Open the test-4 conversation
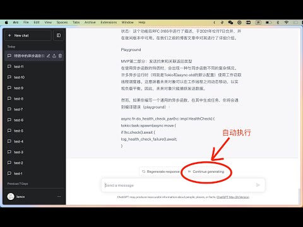Image resolution: width=303 pixels, height=227 pixels. tap(34, 141)
